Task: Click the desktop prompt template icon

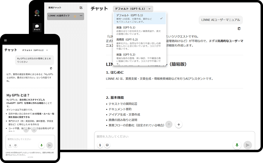Action: pyautogui.click(x=107, y=145)
